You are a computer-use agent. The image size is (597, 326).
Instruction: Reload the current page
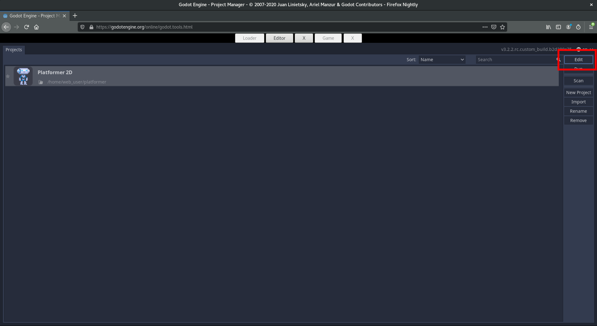coord(26,27)
